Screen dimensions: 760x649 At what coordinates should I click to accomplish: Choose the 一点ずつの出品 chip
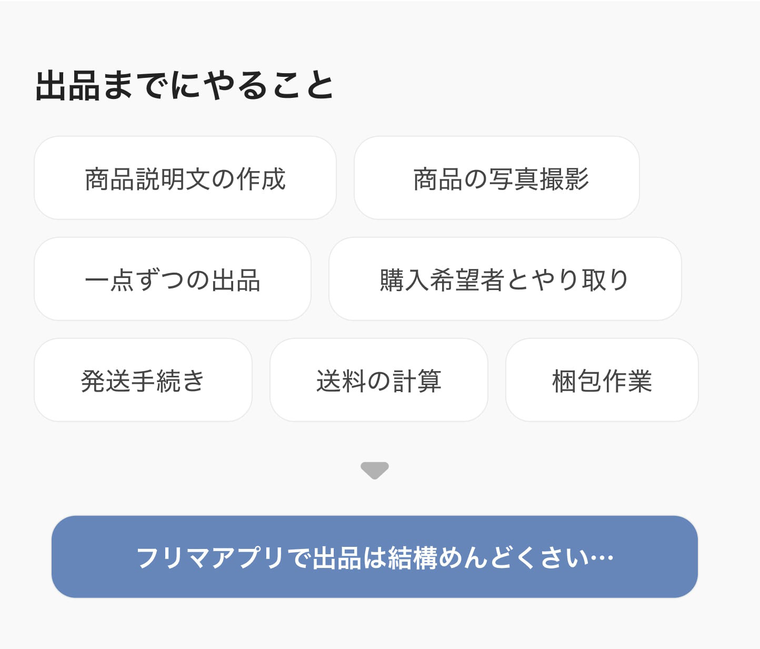[x=173, y=279]
